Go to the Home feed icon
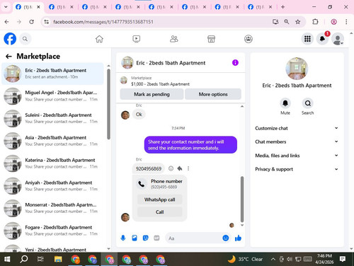The width and height of the screenshot is (354, 266). point(99,39)
